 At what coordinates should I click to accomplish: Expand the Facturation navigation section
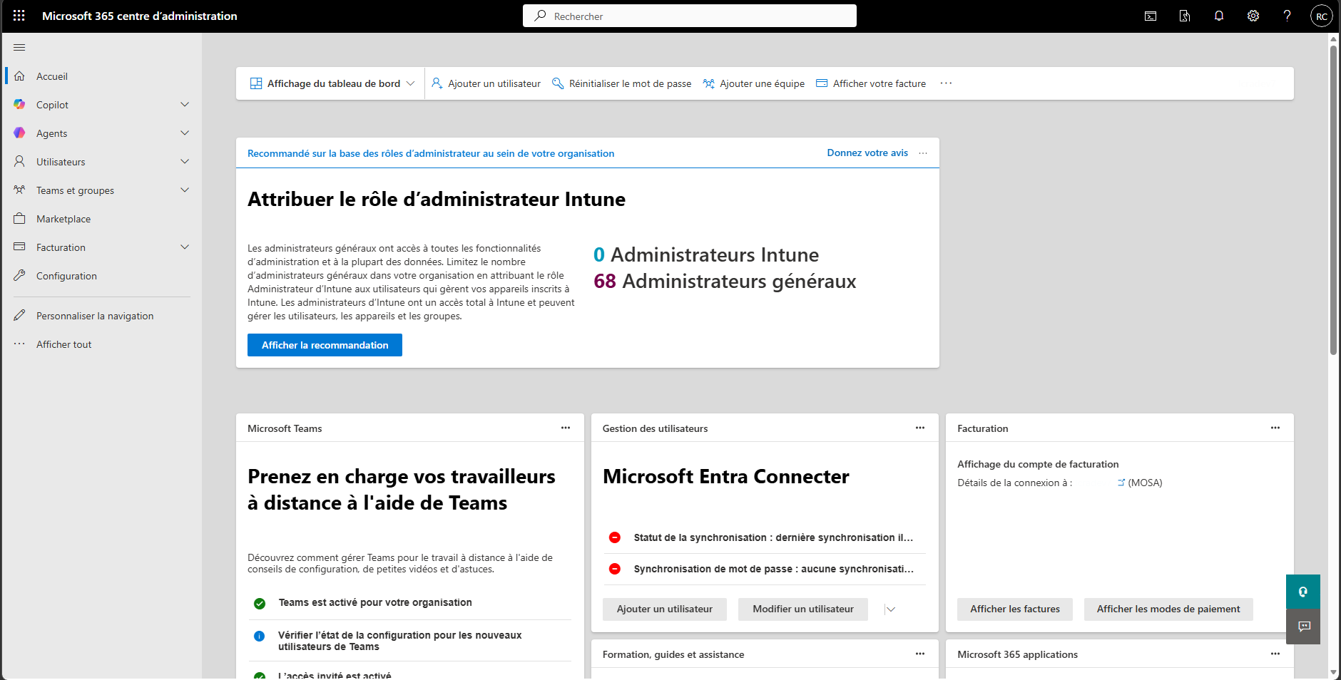pos(185,247)
